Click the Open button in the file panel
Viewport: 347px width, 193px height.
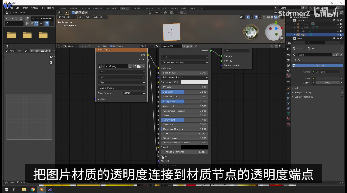pos(46,51)
